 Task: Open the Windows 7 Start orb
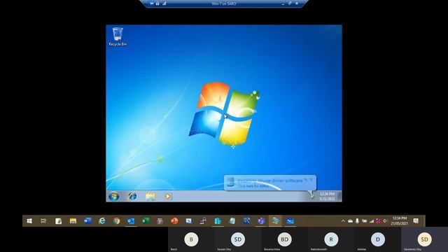click(113, 196)
